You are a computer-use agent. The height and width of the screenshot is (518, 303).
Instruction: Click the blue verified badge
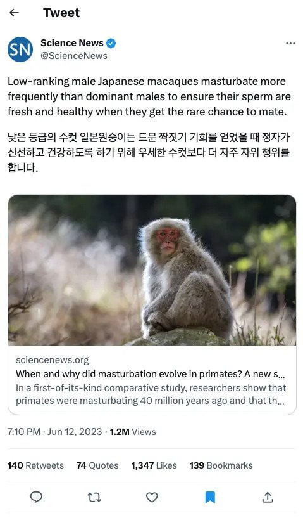tap(111, 43)
